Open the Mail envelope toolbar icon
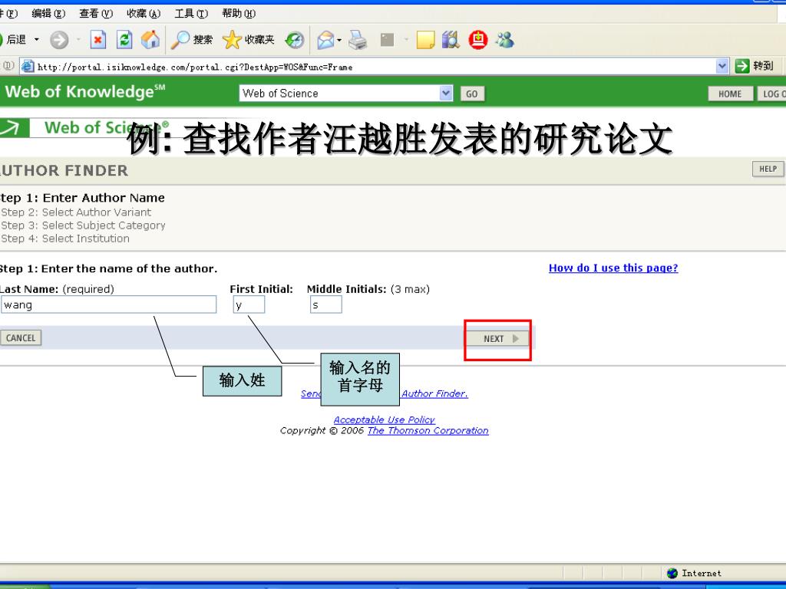Image resolution: width=786 pixels, height=589 pixels. [325, 40]
